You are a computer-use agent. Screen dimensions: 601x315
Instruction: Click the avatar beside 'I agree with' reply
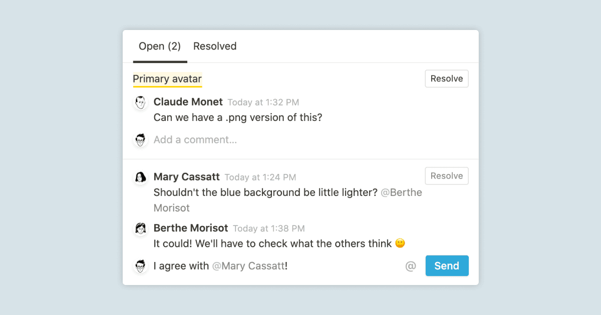point(141,266)
